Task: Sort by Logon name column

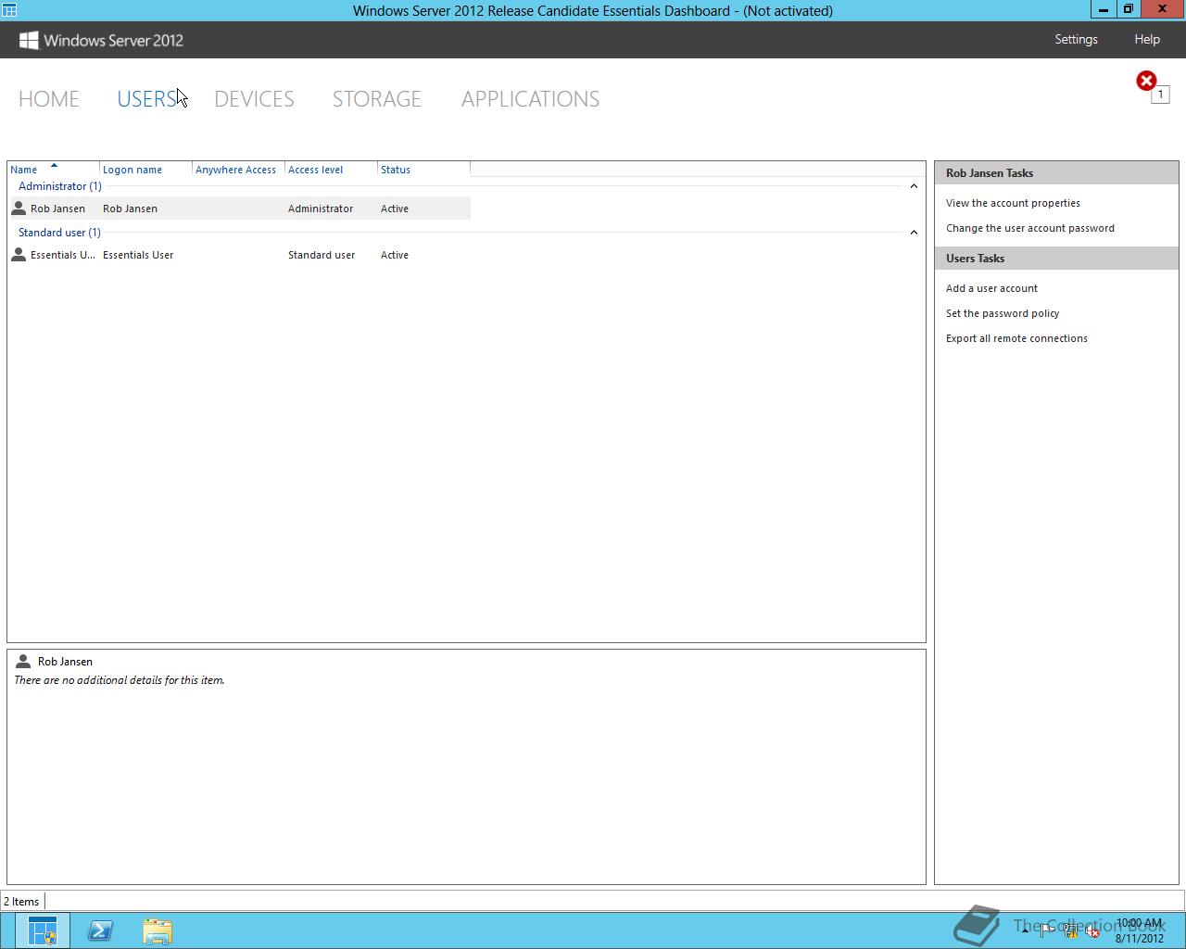Action: click(145, 170)
